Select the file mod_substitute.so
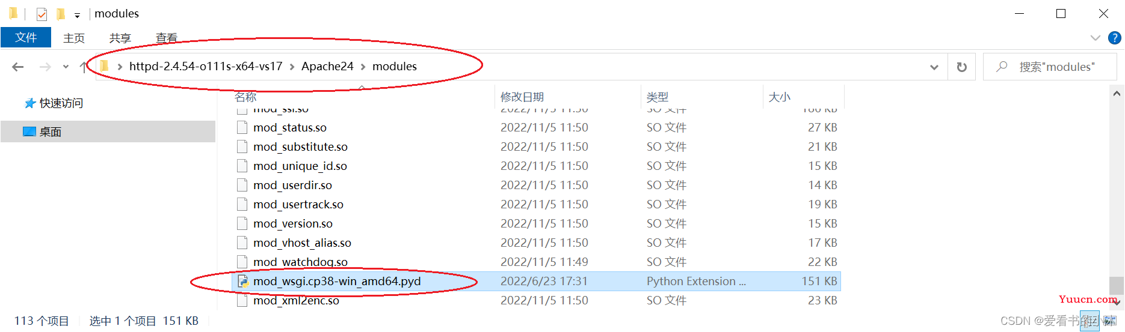Screen dimensions: 1125x332 point(300,146)
